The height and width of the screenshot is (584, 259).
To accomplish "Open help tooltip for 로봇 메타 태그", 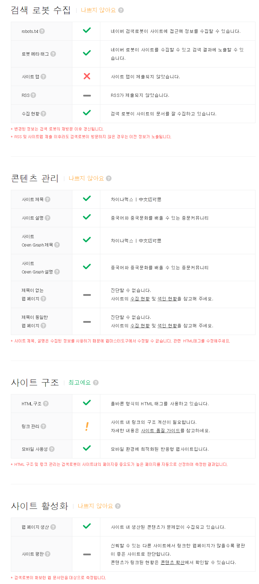I will point(53,54).
